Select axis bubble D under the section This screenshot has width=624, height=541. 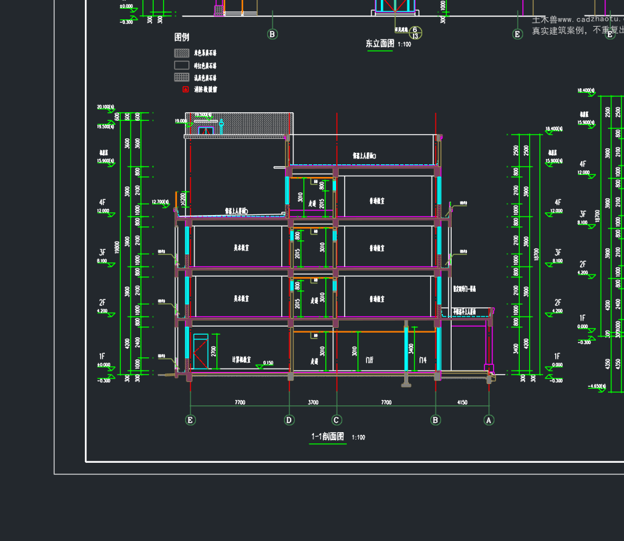pos(289,420)
